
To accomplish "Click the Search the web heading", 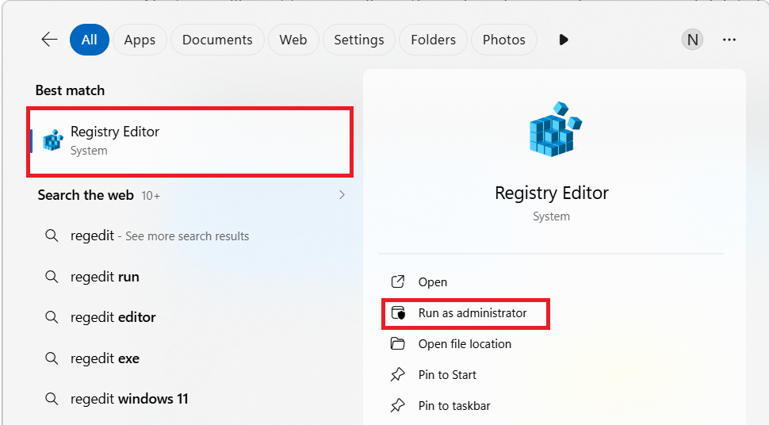I will 86,195.
